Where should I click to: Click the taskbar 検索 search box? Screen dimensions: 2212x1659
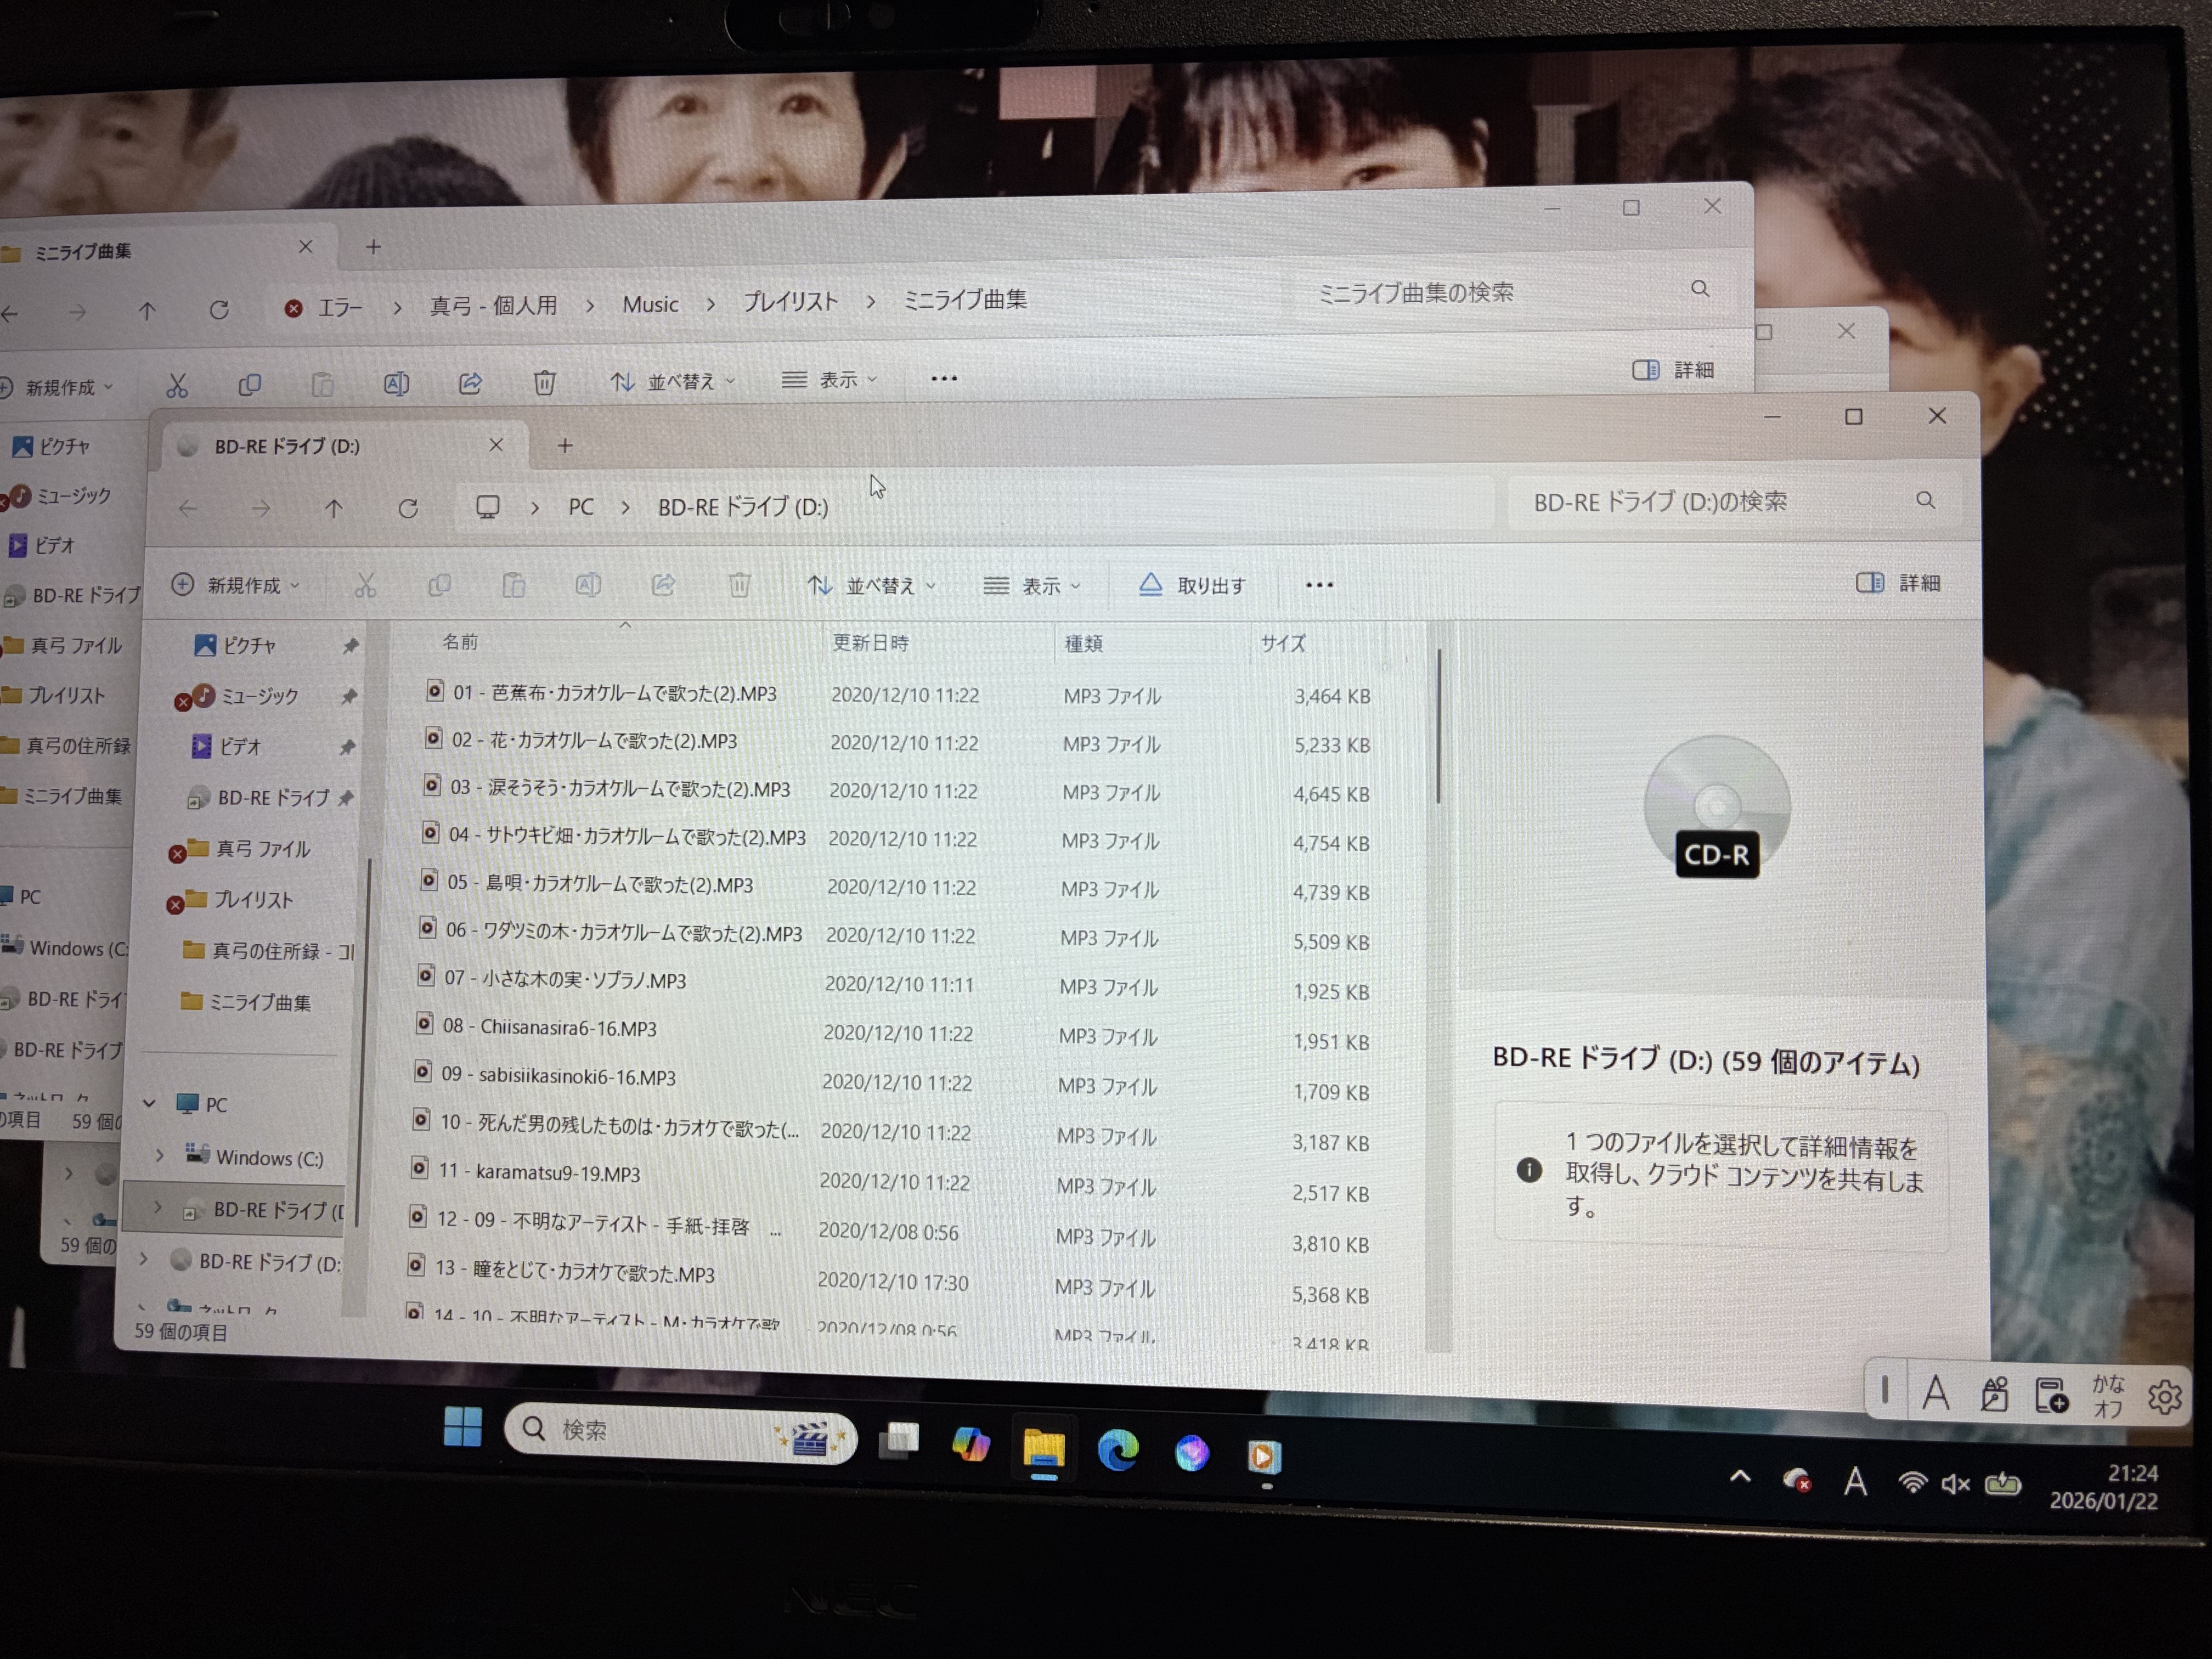(x=680, y=1432)
